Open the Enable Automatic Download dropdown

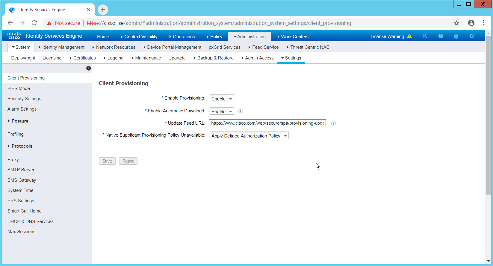(222, 111)
